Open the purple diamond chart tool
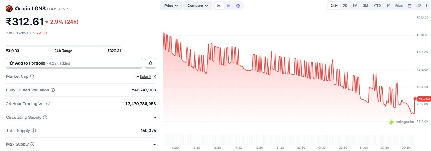Screen dimensions: 431x151 click(238, 6)
